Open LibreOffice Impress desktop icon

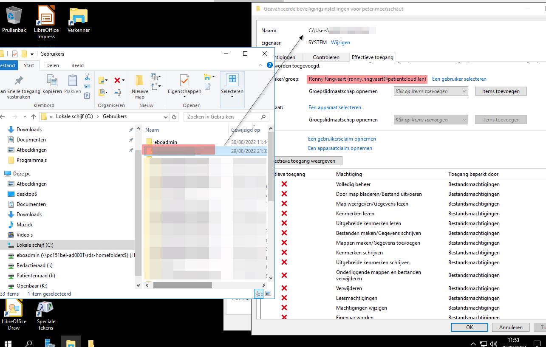(46, 22)
